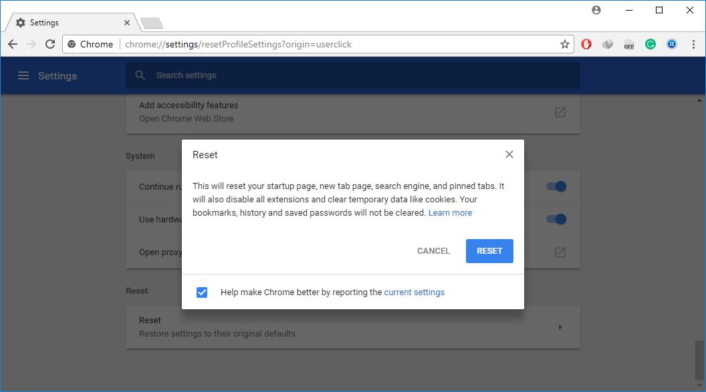This screenshot has width=706, height=392.
Task: Toggle the Use hardware acceleration switch
Action: tap(556, 219)
